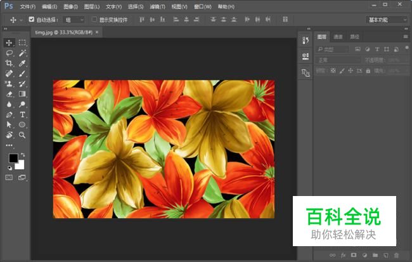Open the 文件(F) menu

(27, 6)
